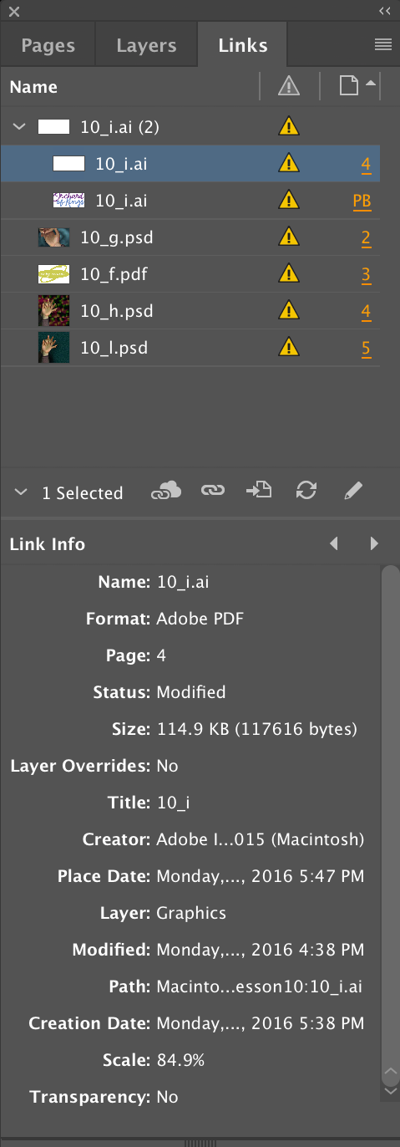Image resolution: width=400 pixels, height=1147 pixels.
Task: Switch to the Layers tab
Action: (x=146, y=46)
